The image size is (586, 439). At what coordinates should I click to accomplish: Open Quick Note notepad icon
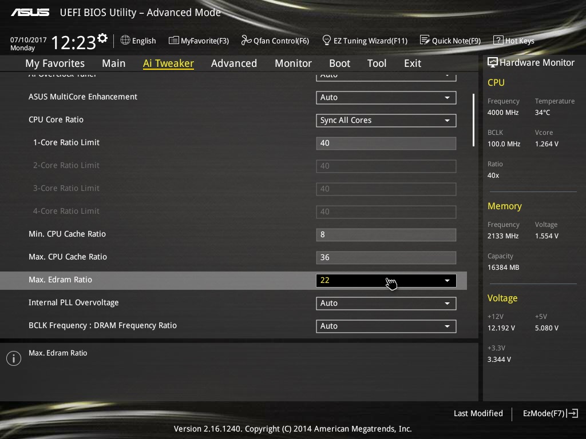coord(425,40)
